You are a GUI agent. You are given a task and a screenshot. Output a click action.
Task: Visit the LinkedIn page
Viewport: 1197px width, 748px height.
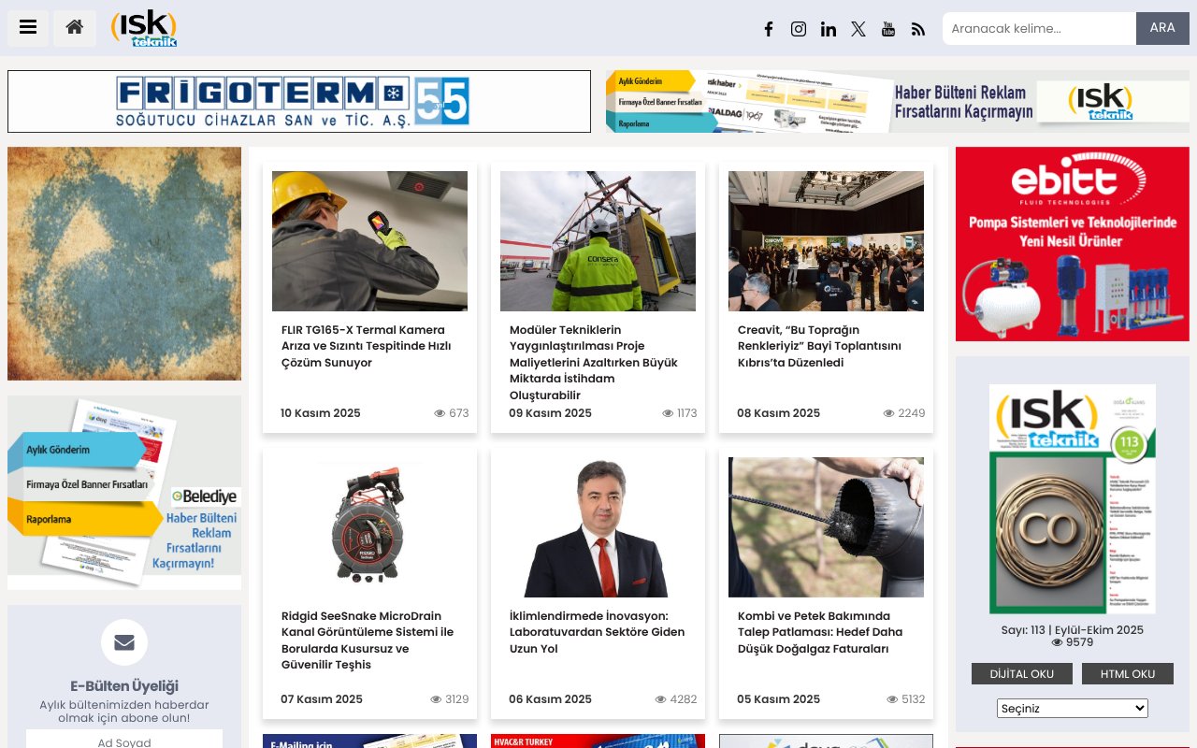pyautogui.click(x=829, y=29)
